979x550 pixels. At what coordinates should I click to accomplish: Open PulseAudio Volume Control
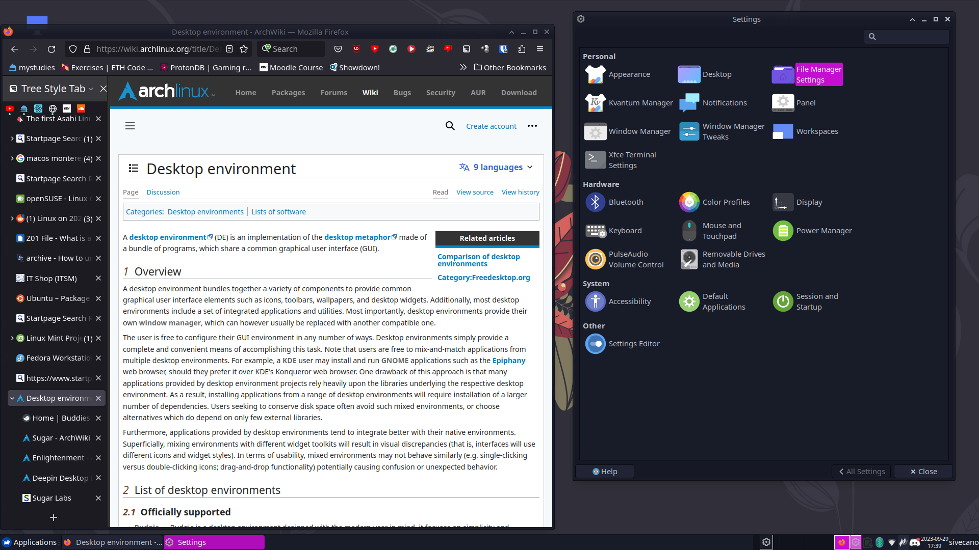click(x=595, y=259)
